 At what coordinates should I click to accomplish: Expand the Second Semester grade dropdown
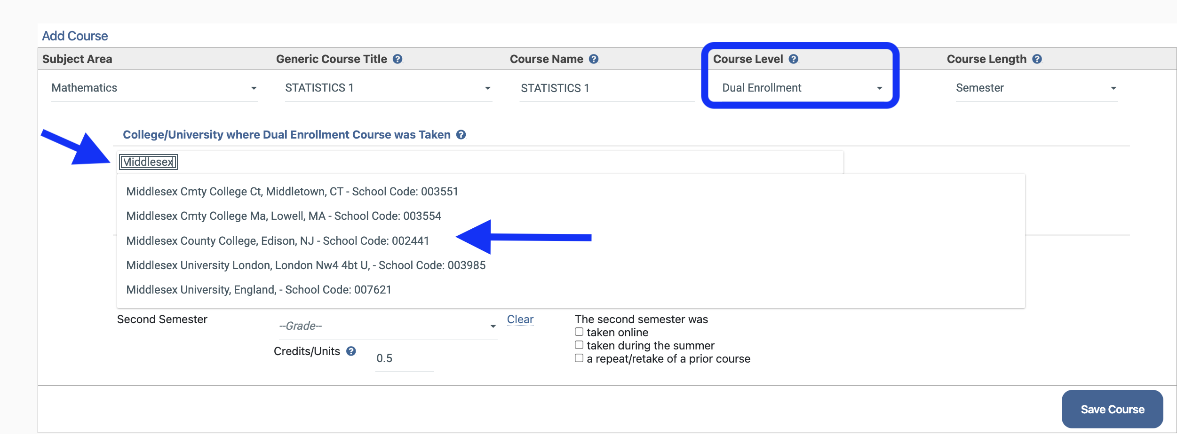tap(387, 326)
